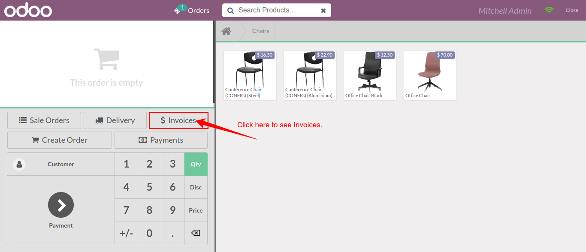Toggle sign with the +/- key
The width and height of the screenshot is (586, 252).
point(126,233)
